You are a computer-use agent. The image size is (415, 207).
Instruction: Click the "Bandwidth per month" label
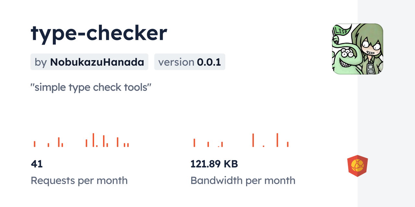pyautogui.click(x=243, y=180)
